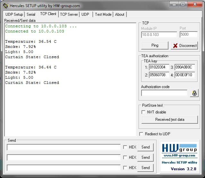Maximize the Hercules window
205x178 pixels.
pos(183,4)
